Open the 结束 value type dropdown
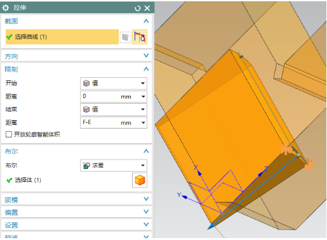This screenshot has height=240, width=327. pyautogui.click(x=114, y=110)
